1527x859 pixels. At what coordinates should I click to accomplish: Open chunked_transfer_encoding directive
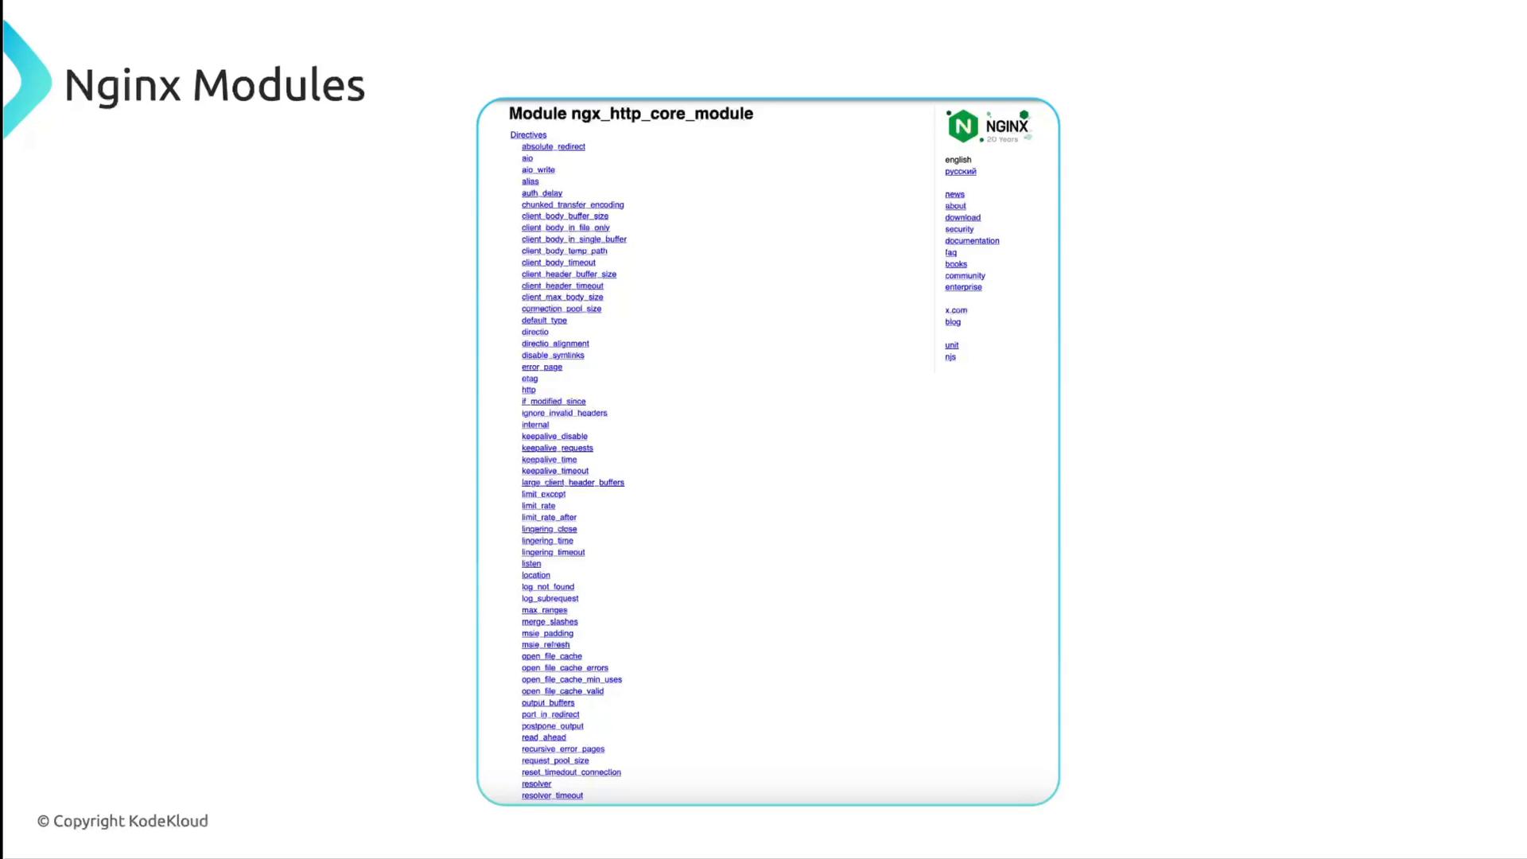pos(573,204)
